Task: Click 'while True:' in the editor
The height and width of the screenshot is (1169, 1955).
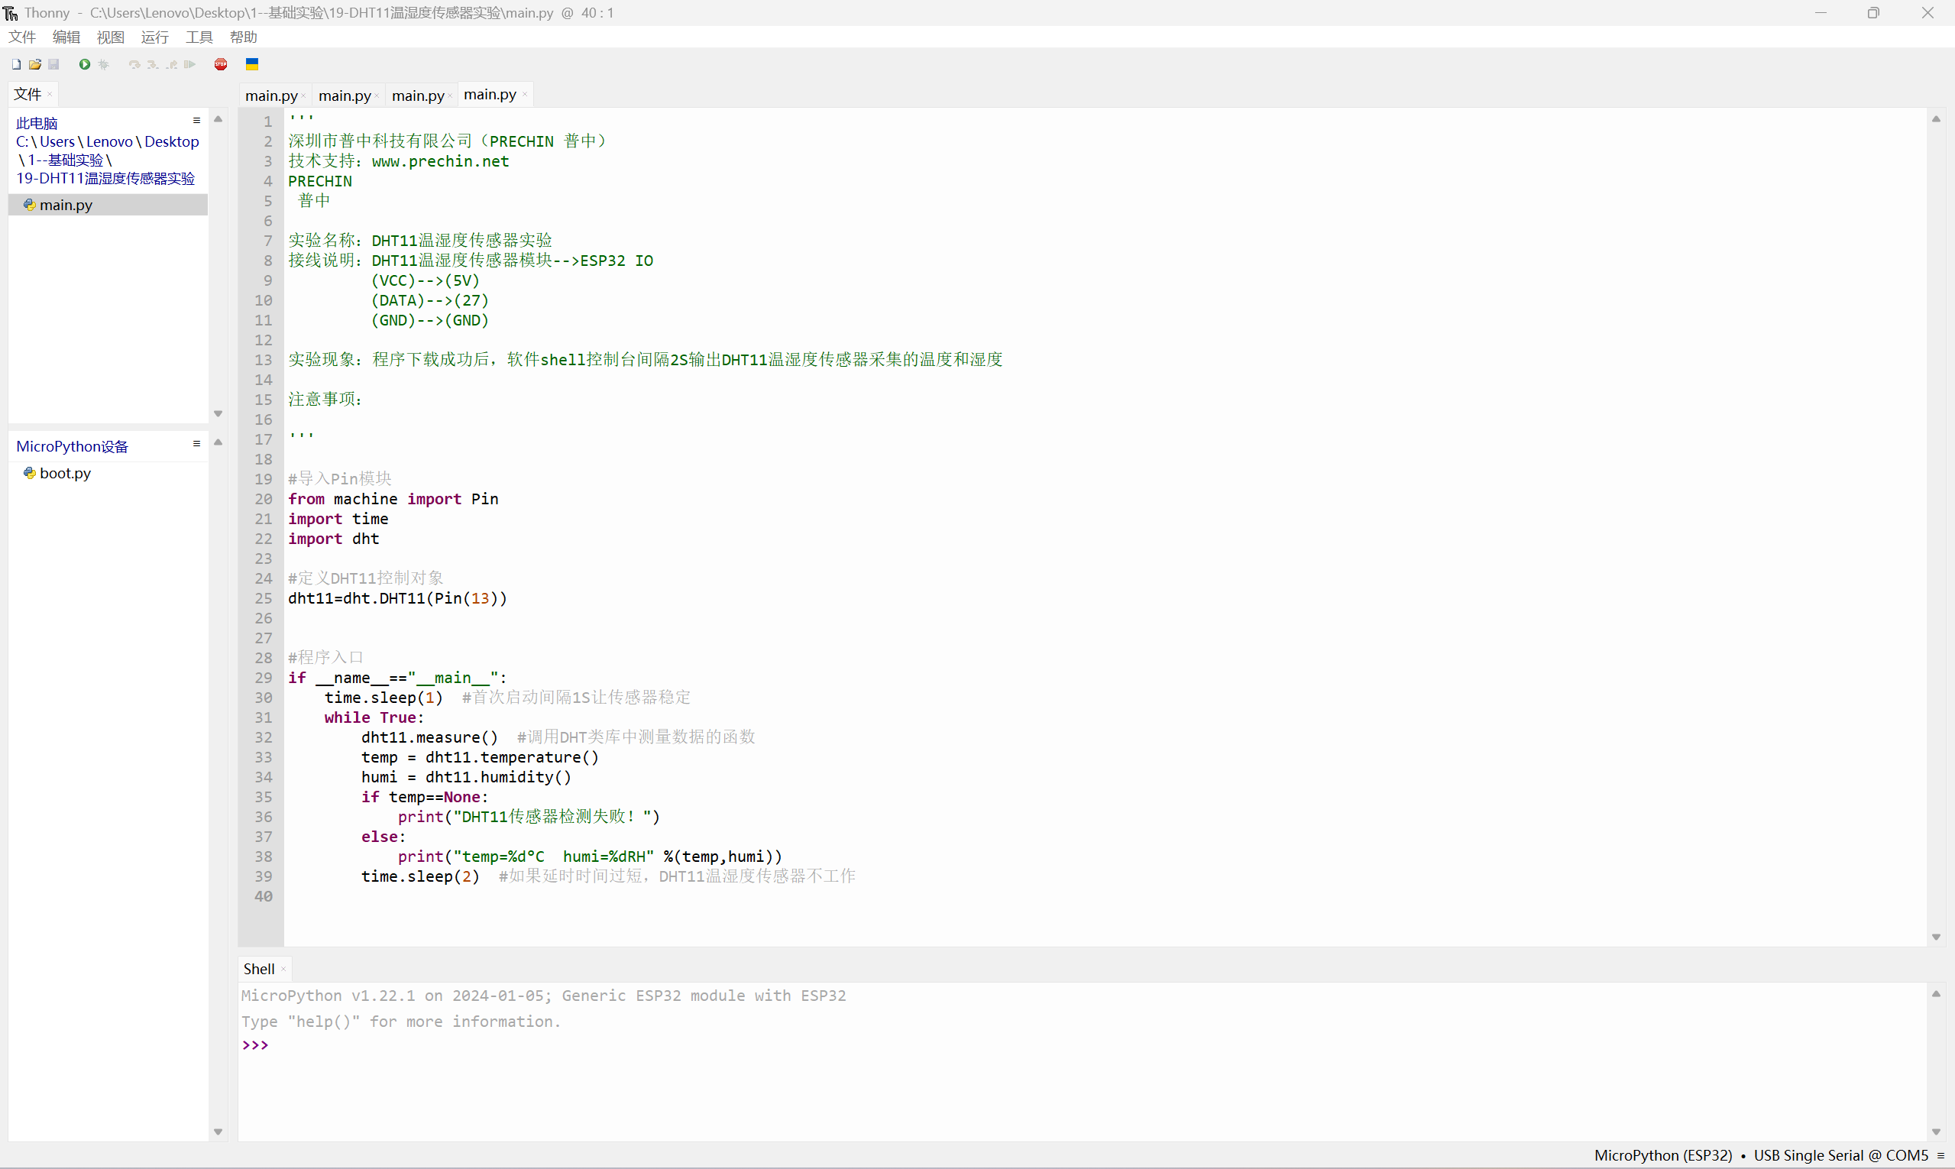Action: [374, 717]
